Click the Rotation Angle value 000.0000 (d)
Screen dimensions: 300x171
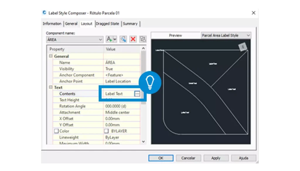[x=116, y=106]
